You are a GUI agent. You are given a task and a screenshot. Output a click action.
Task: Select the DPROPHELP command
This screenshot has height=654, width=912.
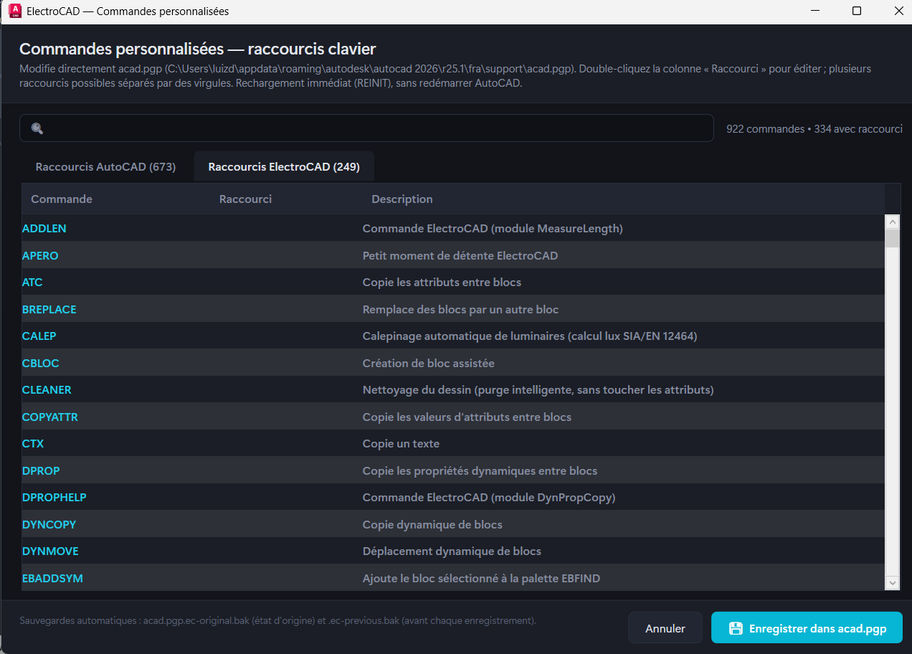(x=54, y=498)
